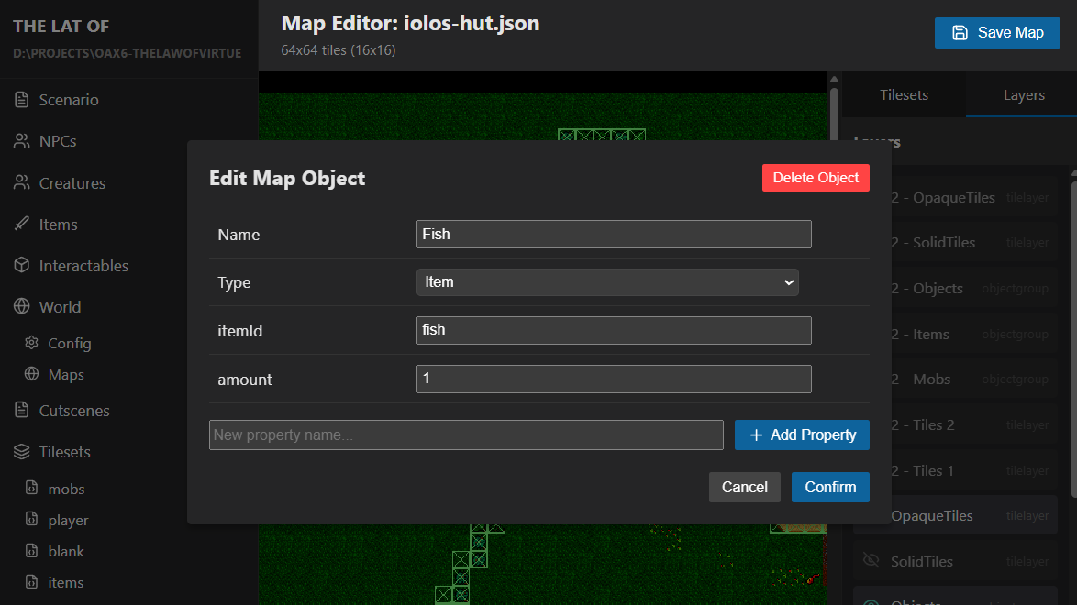Click the itemId input field
This screenshot has width=1077, height=605.
614,330
